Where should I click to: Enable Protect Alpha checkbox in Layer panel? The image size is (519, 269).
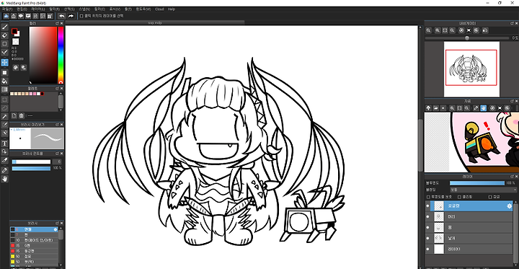pos(428,197)
